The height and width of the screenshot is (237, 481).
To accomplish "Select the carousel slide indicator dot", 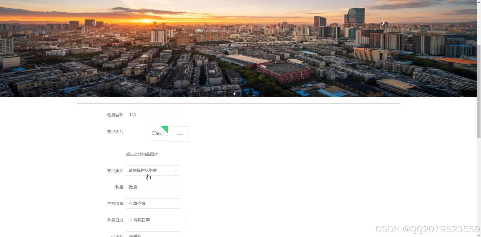I will (x=234, y=94).
